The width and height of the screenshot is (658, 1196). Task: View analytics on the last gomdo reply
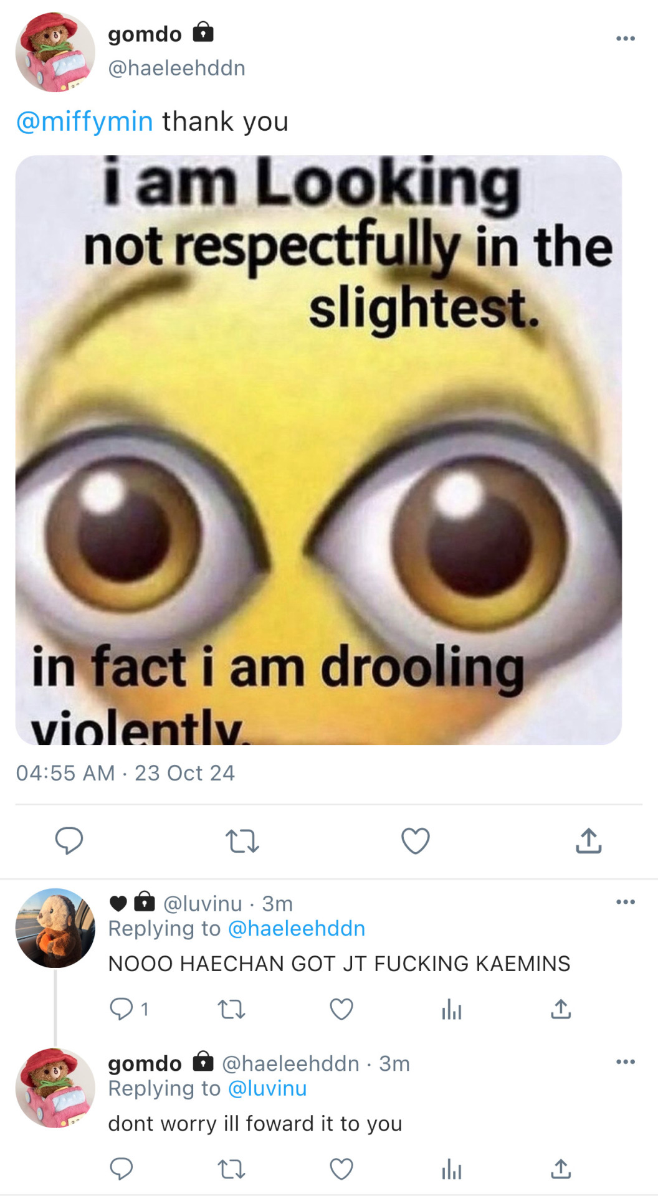click(x=451, y=1170)
